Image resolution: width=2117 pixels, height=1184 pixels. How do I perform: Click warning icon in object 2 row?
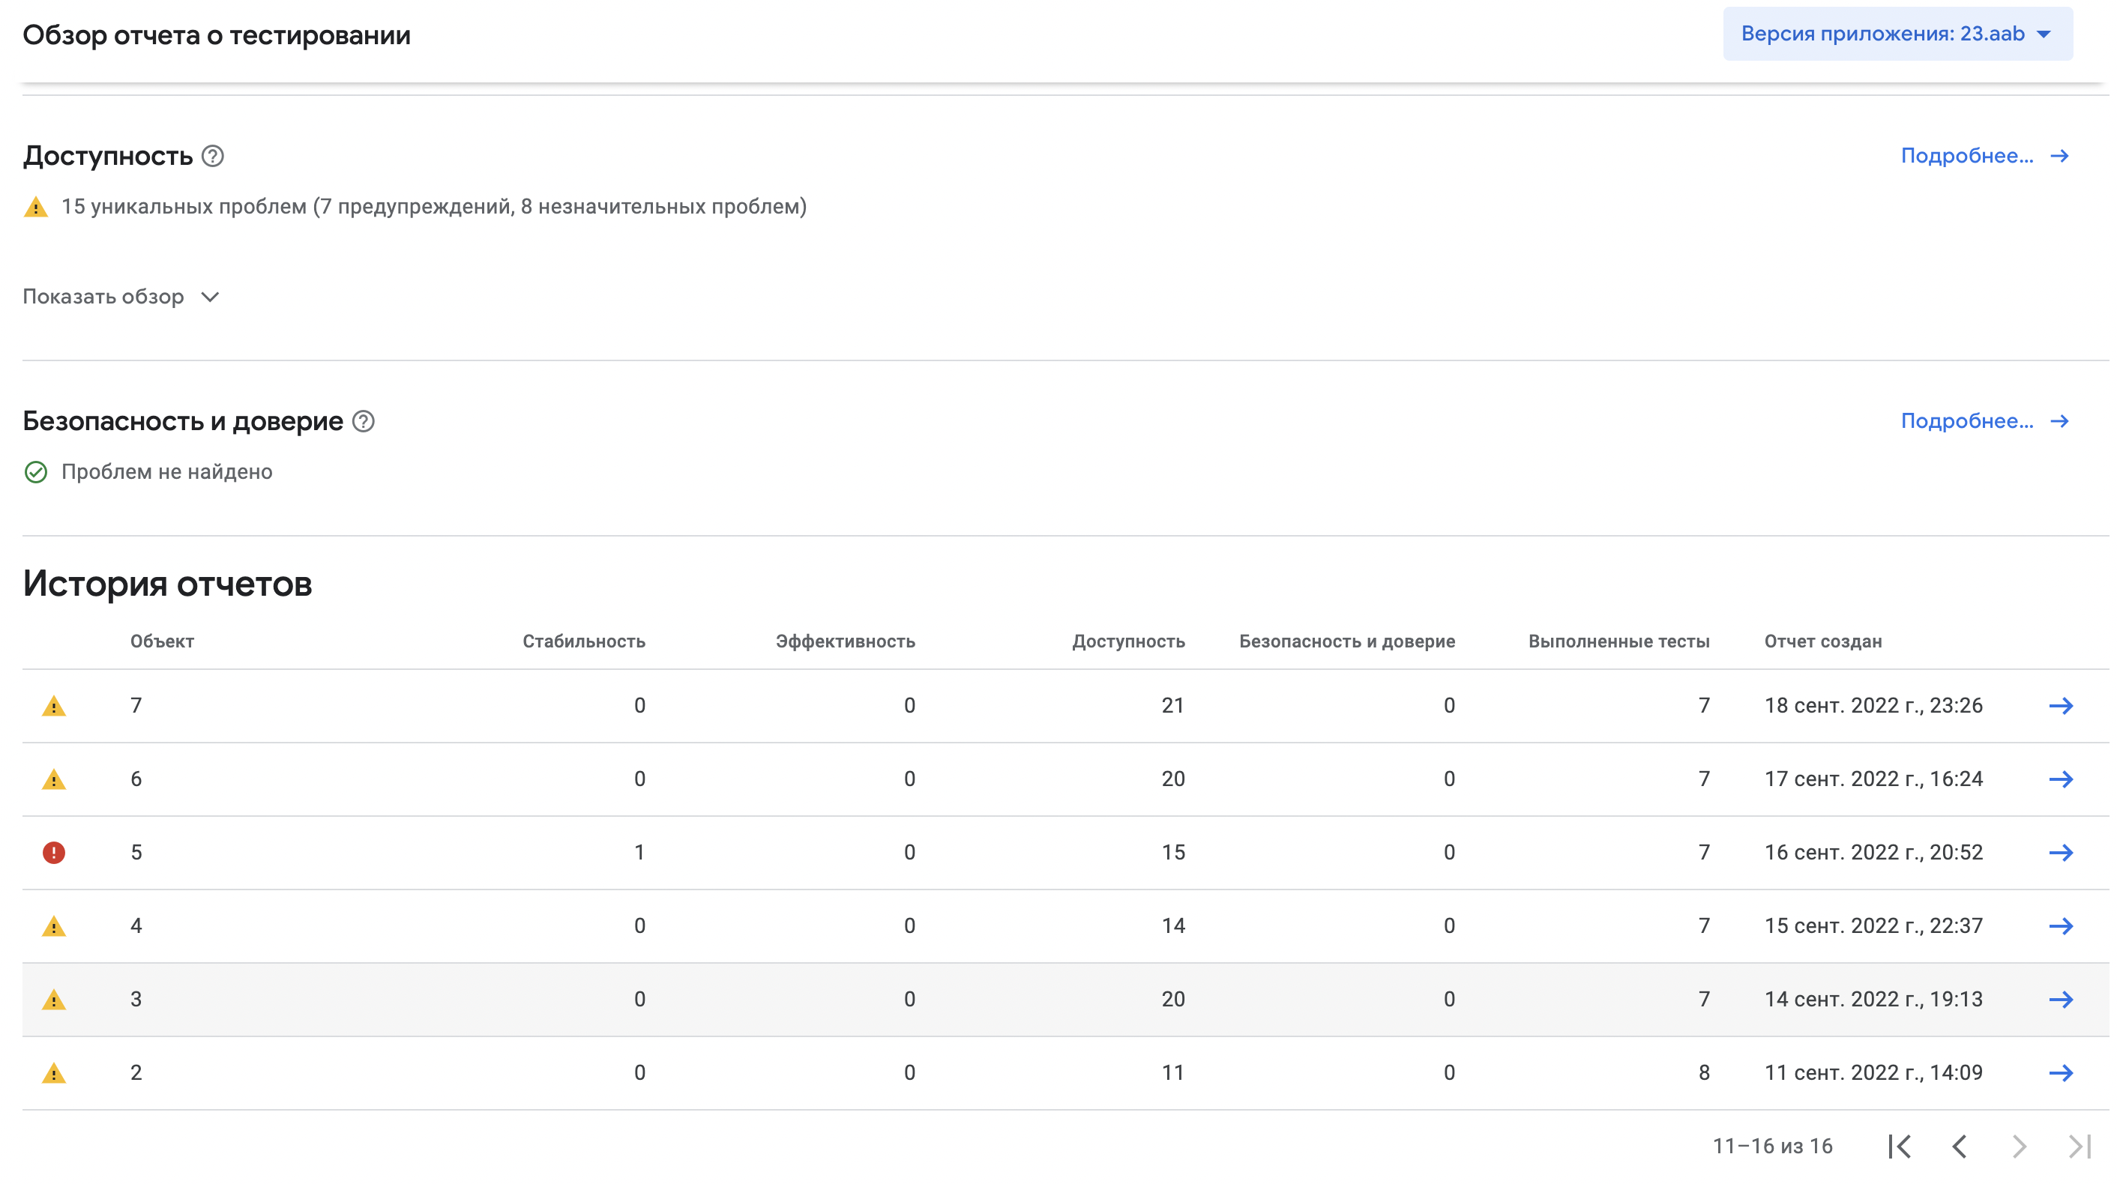coord(53,1073)
